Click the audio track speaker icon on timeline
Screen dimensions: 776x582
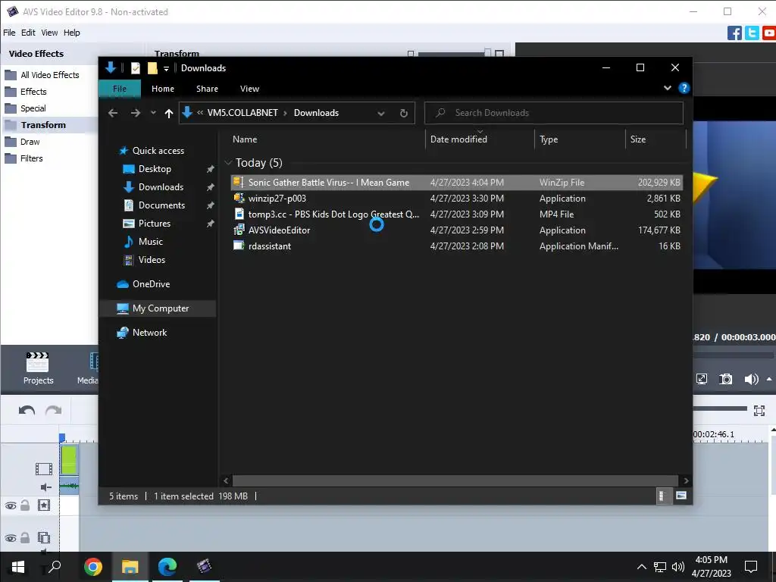click(x=45, y=487)
